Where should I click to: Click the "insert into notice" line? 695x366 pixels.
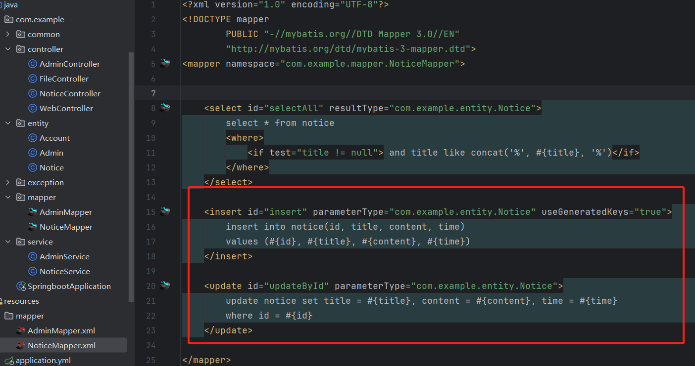(x=345, y=227)
